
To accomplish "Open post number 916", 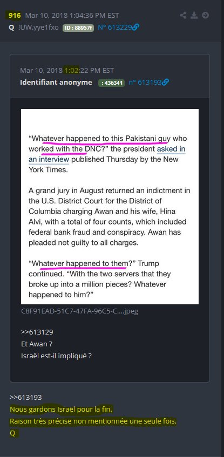I will tap(13, 16).
